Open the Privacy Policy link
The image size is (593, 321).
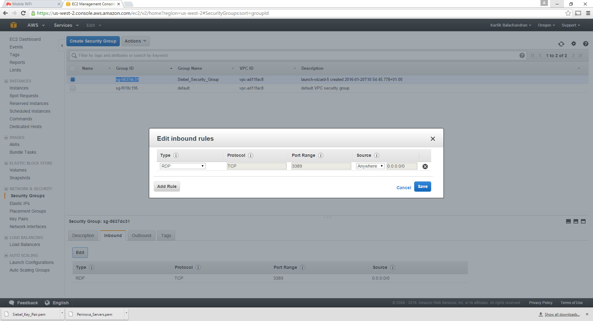pos(540,303)
